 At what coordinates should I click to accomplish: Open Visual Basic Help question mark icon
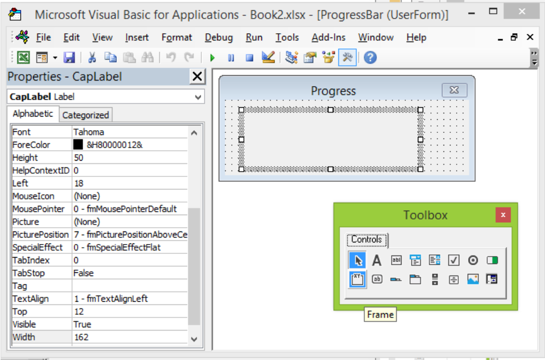pyautogui.click(x=370, y=57)
